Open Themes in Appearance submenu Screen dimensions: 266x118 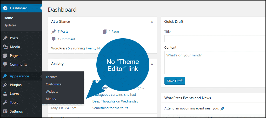coord(51,77)
